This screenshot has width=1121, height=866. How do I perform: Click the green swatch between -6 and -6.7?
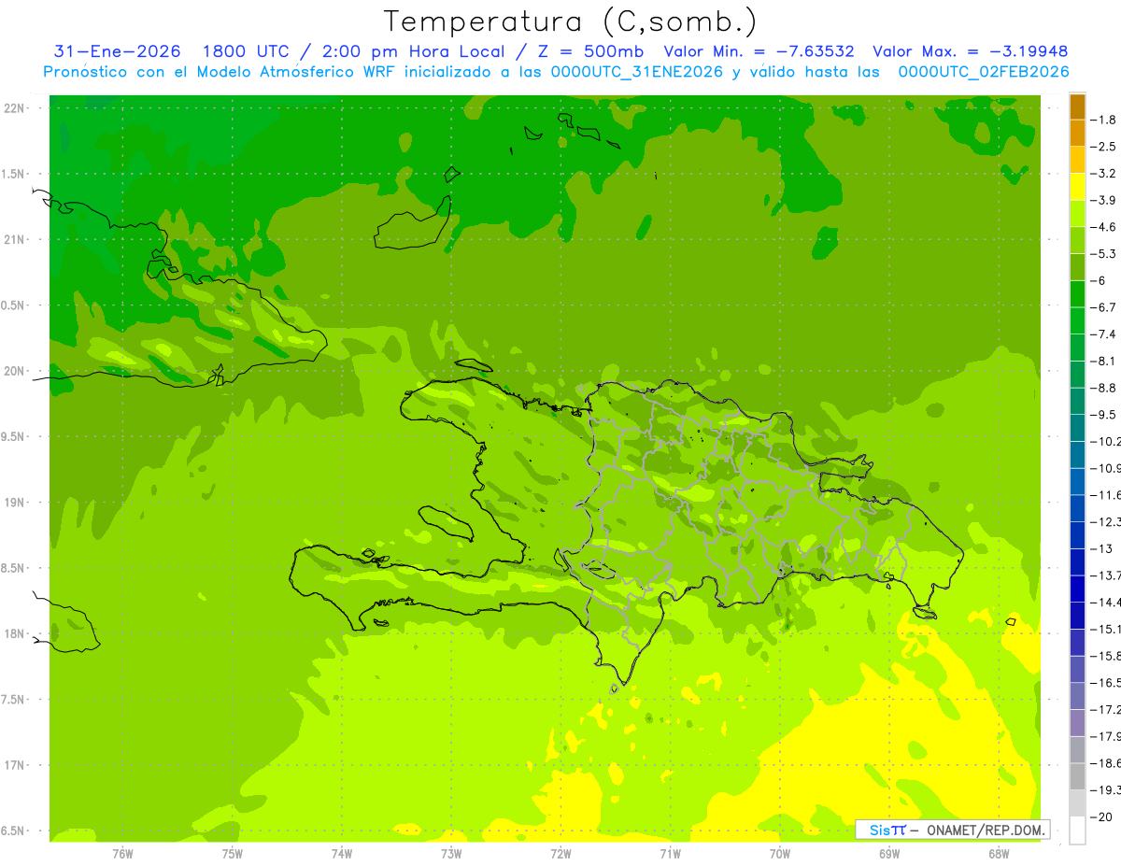1077,294
